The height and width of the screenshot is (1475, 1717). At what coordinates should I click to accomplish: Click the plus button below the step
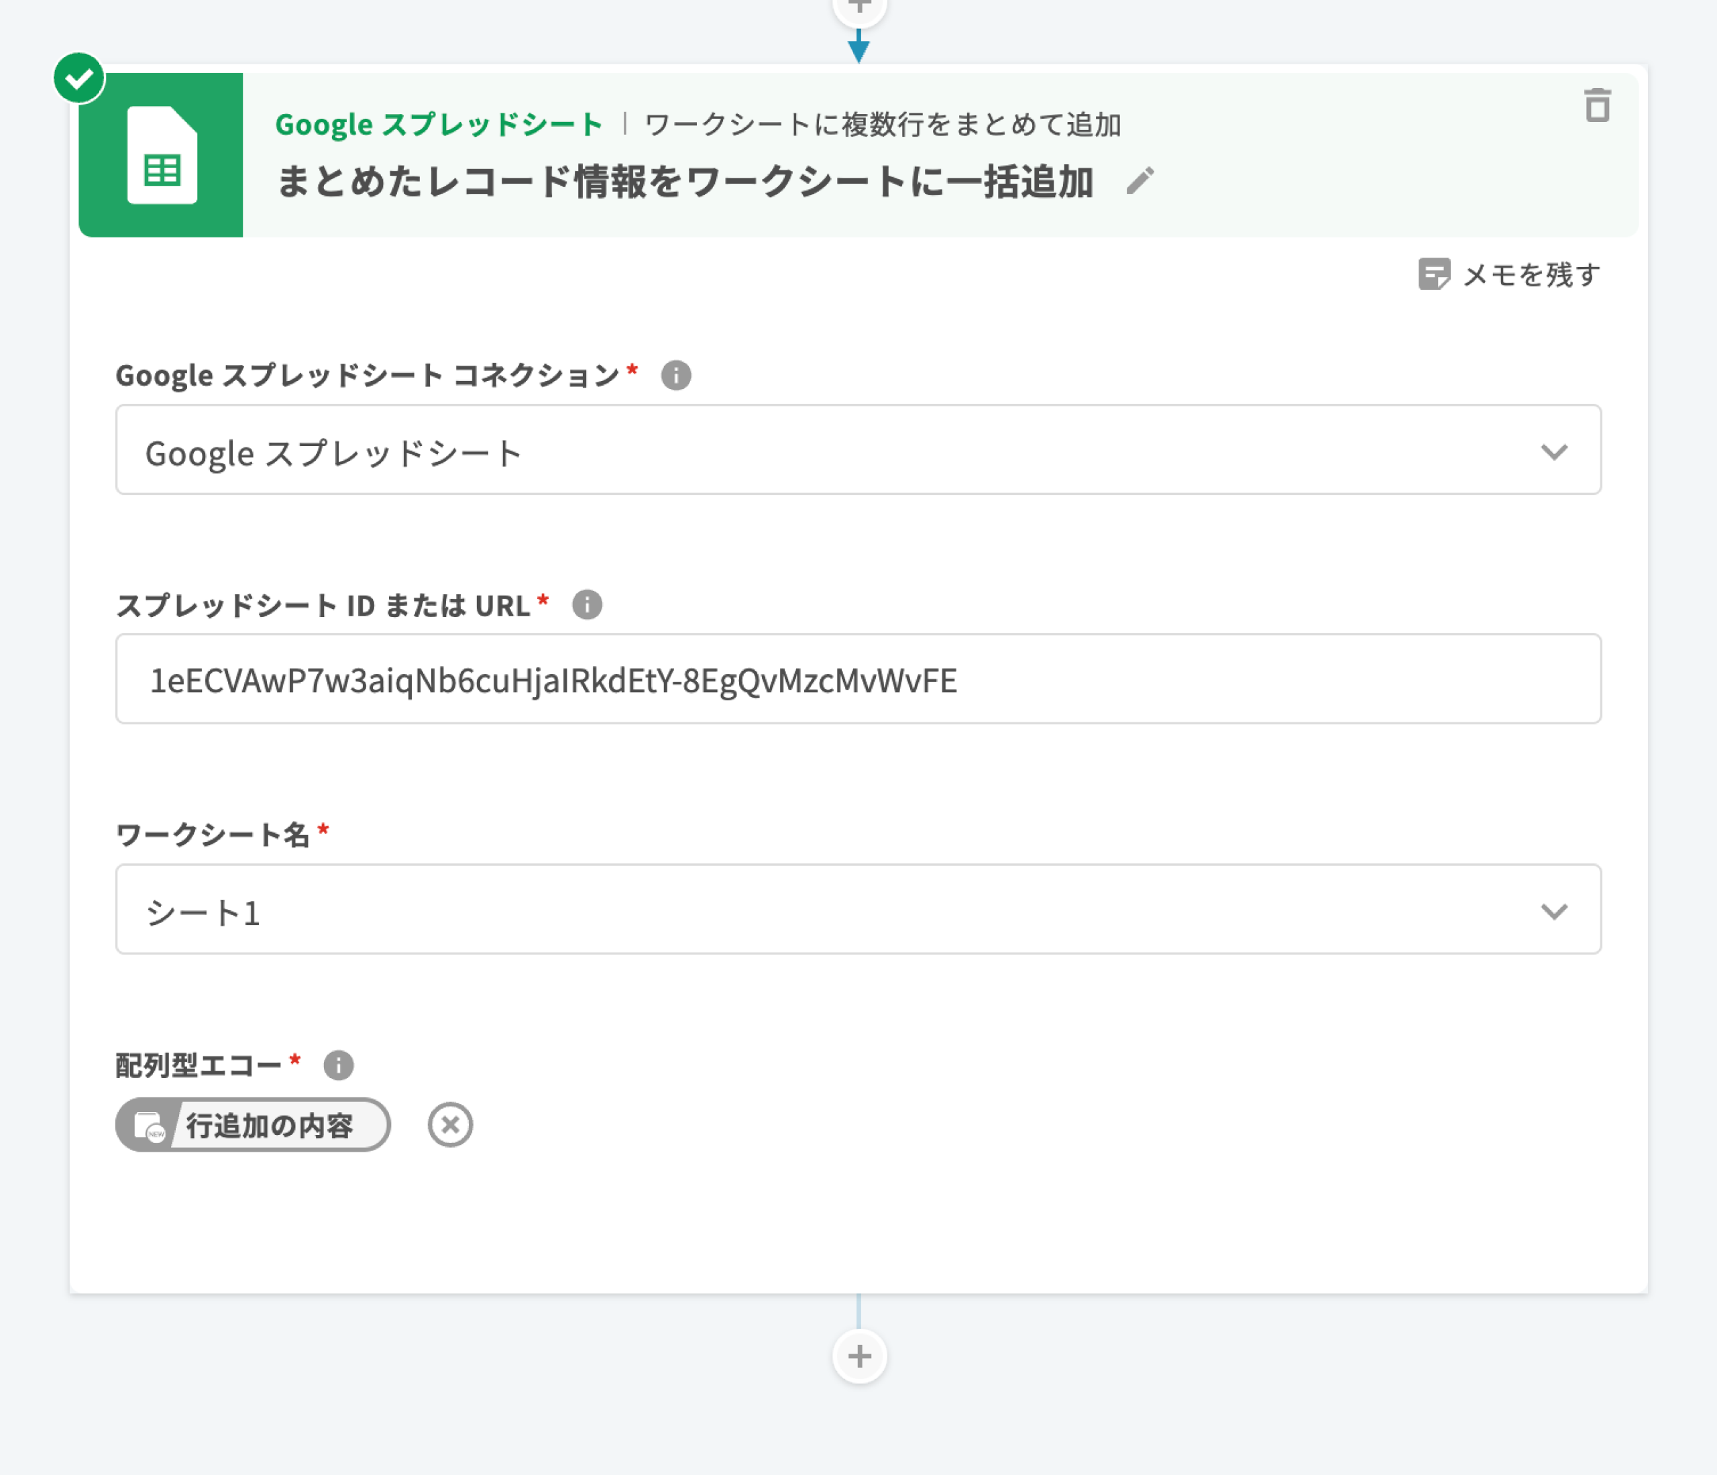[x=859, y=1356]
